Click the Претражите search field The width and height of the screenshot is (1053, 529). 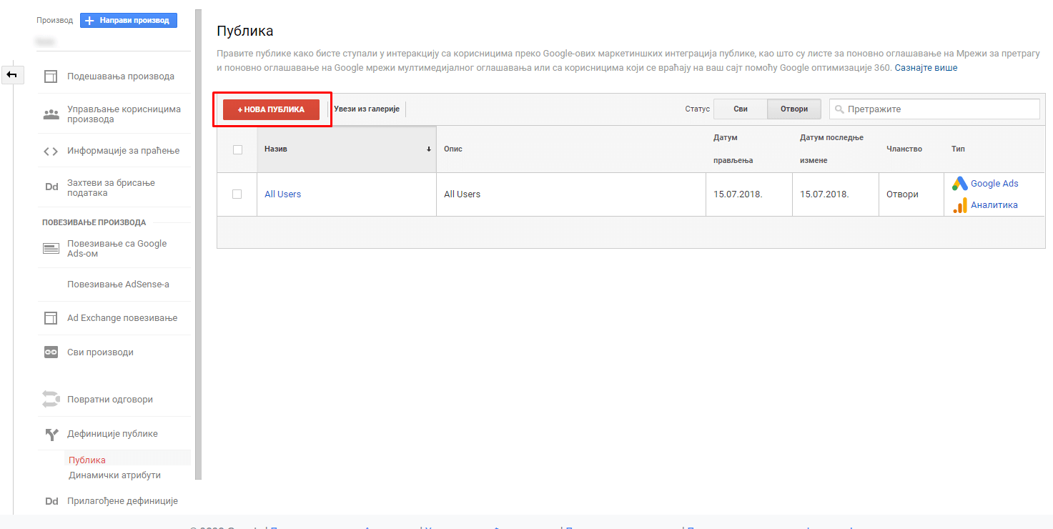click(934, 109)
